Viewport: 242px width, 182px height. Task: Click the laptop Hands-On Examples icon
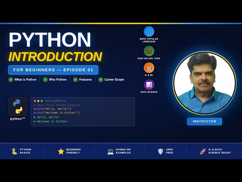coord(110,152)
